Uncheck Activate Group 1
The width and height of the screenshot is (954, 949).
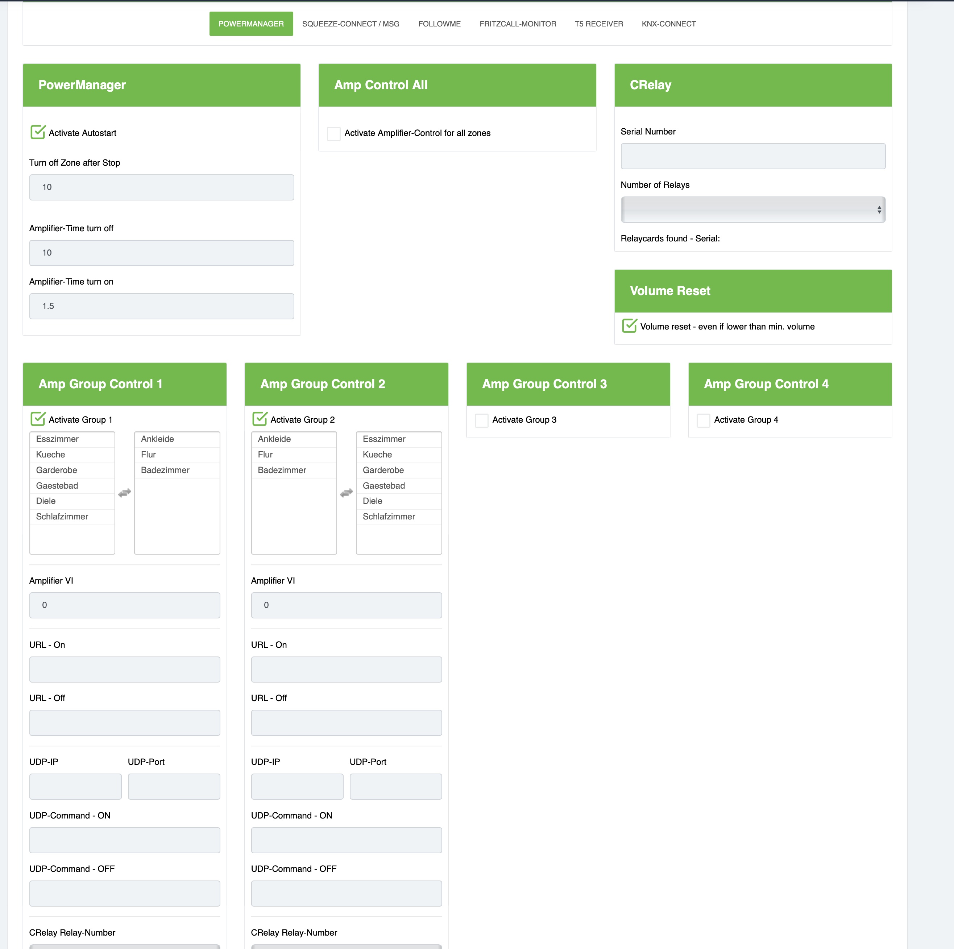(38, 419)
